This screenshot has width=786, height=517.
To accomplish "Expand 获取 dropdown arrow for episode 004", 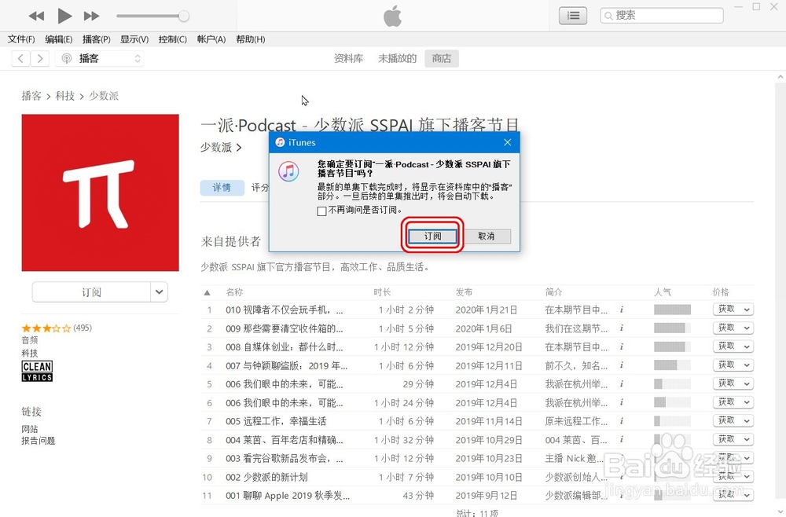I will (x=747, y=439).
